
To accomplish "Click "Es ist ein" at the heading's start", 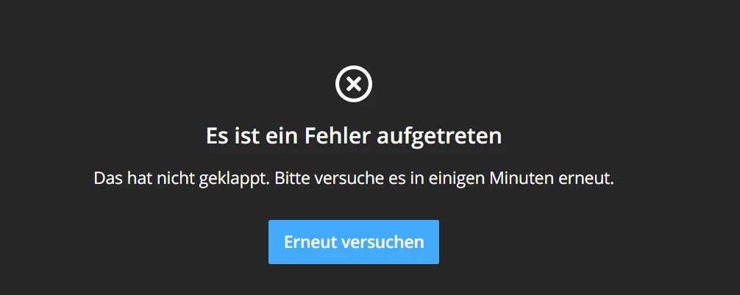I will tap(252, 136).
